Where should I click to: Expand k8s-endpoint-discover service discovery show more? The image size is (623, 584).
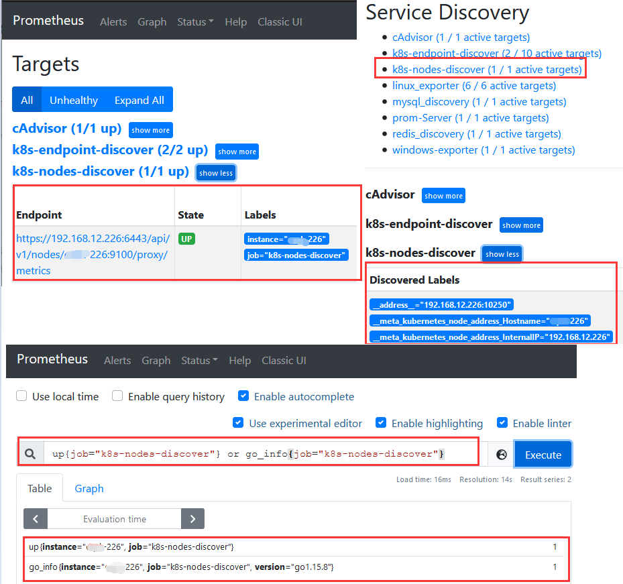(521, 225)
